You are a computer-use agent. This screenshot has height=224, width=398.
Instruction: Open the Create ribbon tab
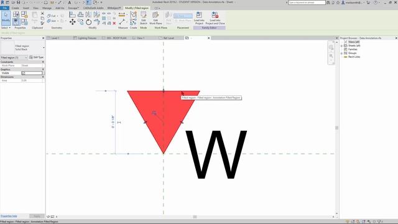click(x=15, y=8)
